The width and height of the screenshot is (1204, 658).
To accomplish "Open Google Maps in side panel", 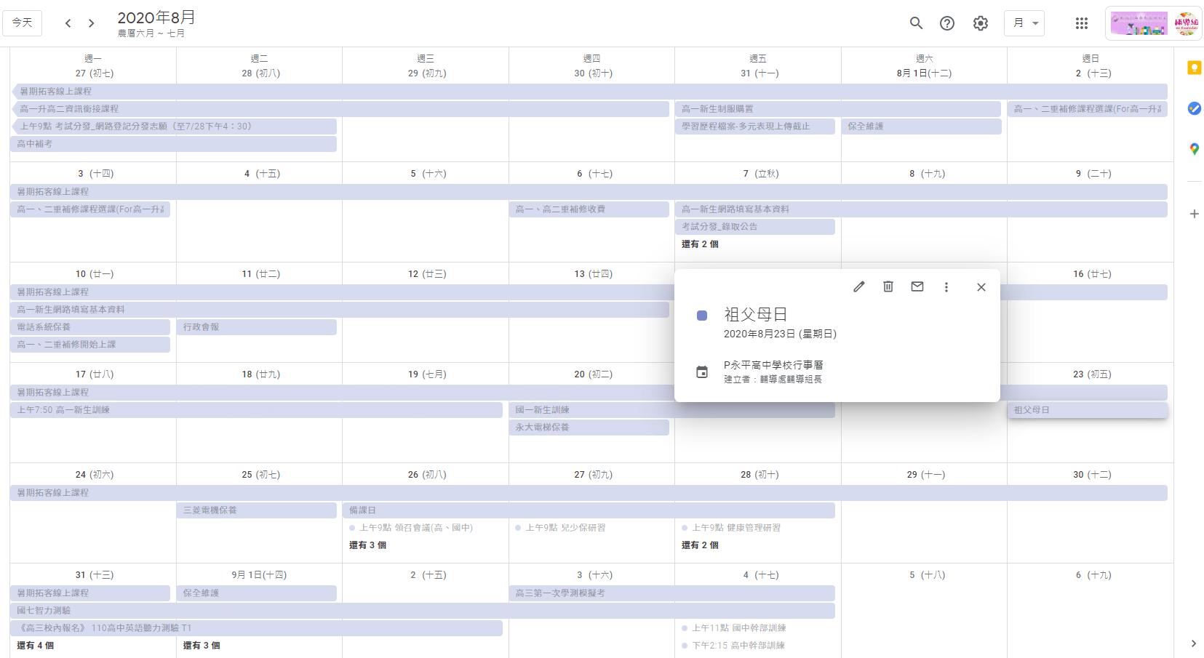I will pos(1194,149).
